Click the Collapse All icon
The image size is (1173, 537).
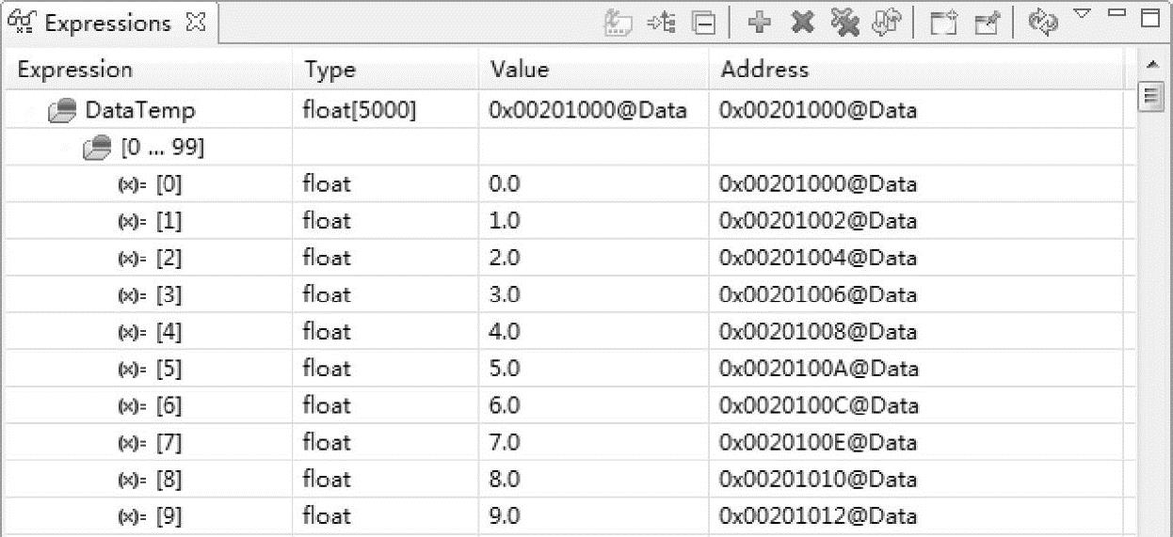(704, 22)
